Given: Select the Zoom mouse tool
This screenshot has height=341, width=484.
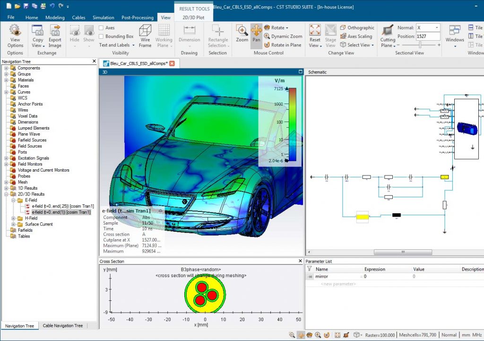Looking at the screenshot, I should pos(242,34).
